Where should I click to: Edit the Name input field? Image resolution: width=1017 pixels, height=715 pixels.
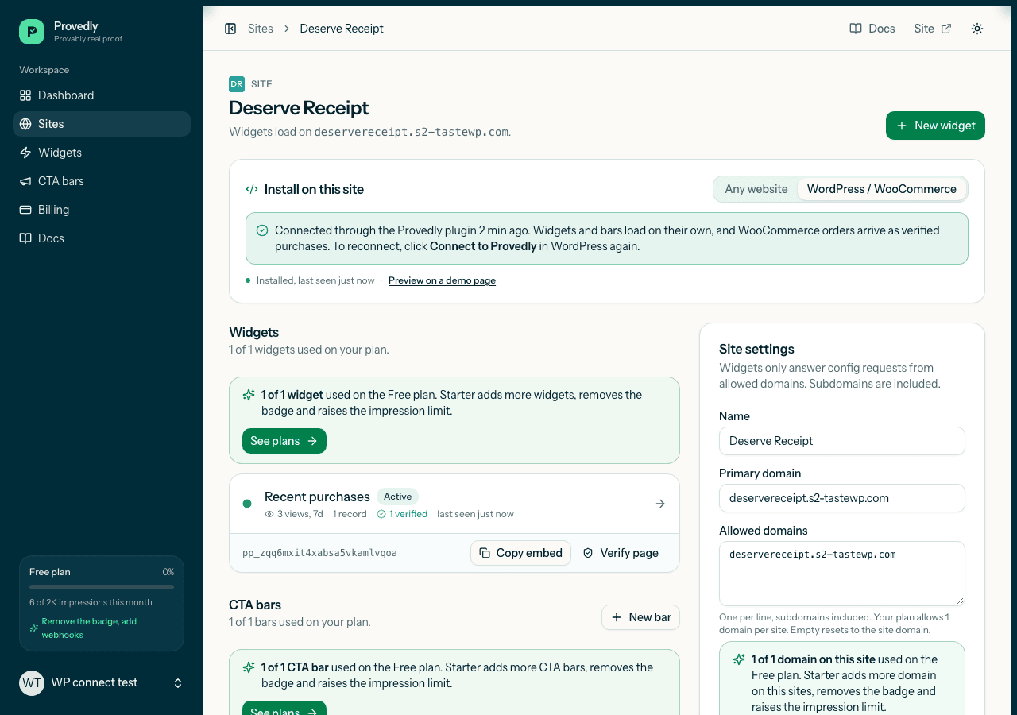tap(842, 441)
